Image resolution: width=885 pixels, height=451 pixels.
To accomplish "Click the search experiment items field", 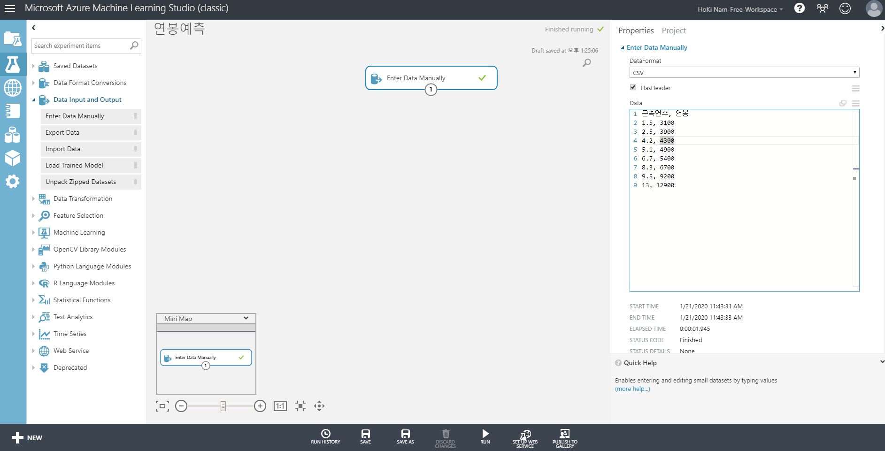I will point(80,46).
